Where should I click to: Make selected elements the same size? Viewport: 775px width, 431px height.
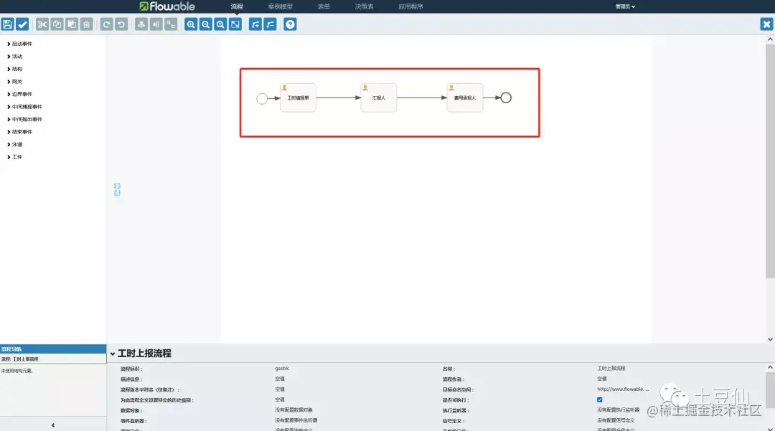point(171,24)
